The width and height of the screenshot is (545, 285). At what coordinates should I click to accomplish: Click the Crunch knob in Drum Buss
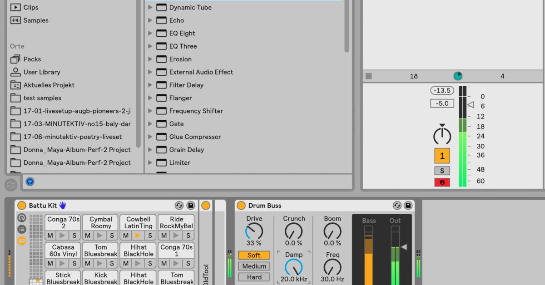coord(293,231)
